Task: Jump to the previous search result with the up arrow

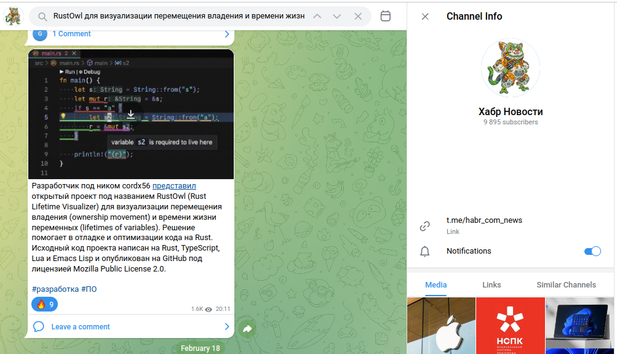Action: 317,17
